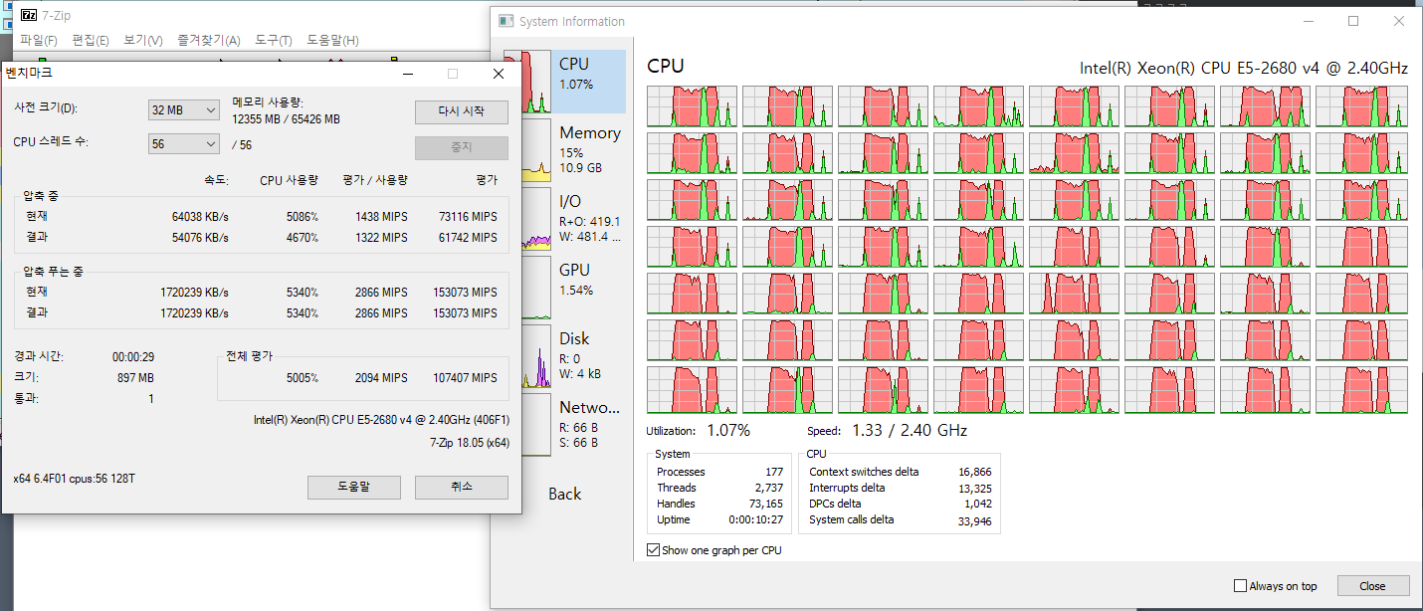Close the 벤치마크 dialog with X
Viewport: 1423px width, 611px height.
click(x=498, y=74)
